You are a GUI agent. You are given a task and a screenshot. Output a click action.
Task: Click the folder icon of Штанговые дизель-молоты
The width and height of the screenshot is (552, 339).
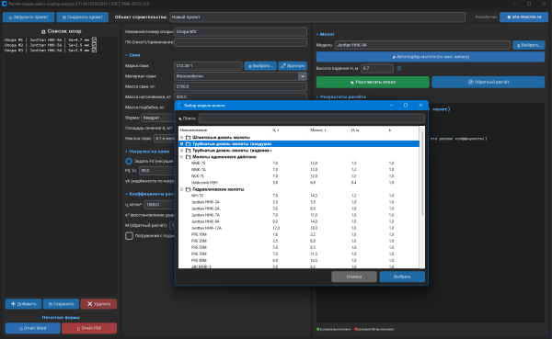tap(188, 138)
